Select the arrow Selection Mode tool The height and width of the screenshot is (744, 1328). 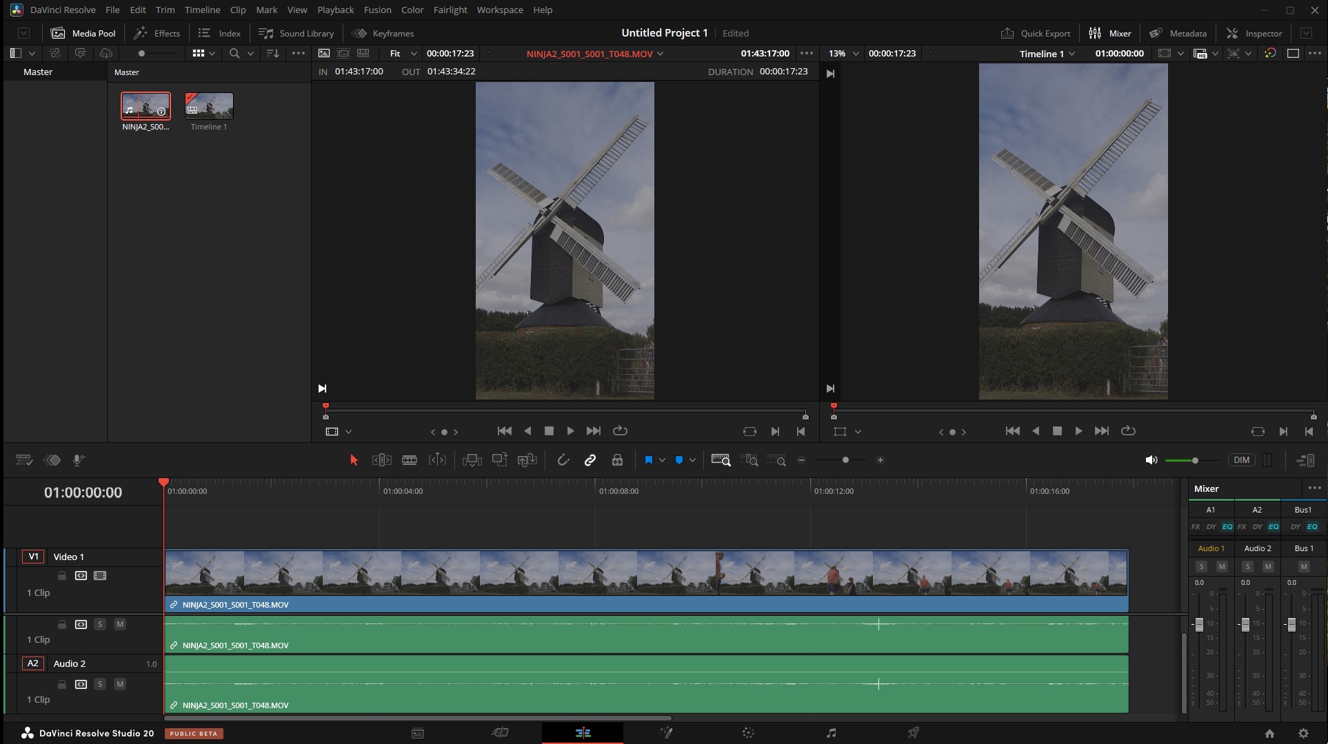354,460
